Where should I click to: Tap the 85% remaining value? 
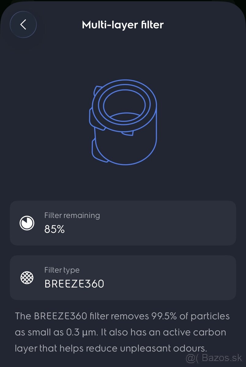54,229
